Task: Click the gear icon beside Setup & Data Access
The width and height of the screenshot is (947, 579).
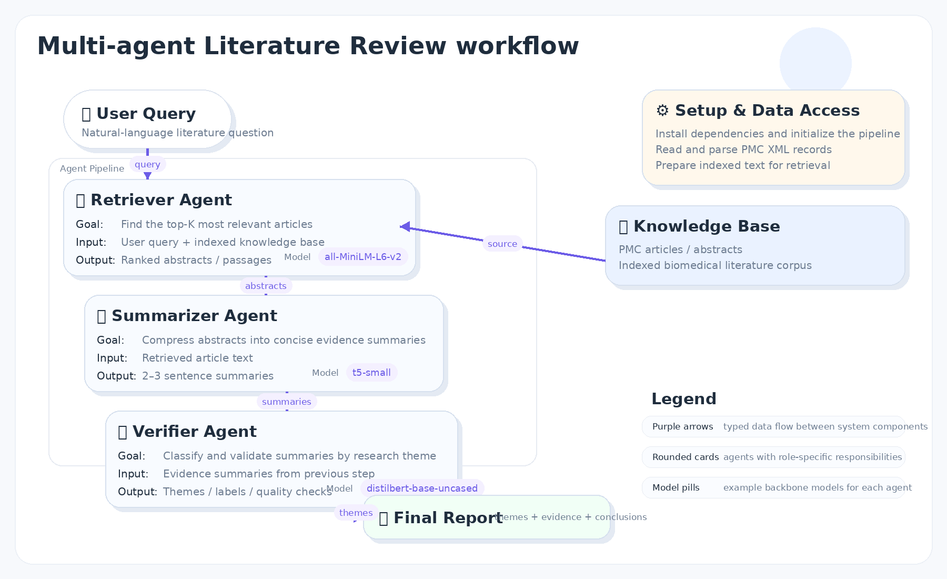Action: [x=662, y=111]
